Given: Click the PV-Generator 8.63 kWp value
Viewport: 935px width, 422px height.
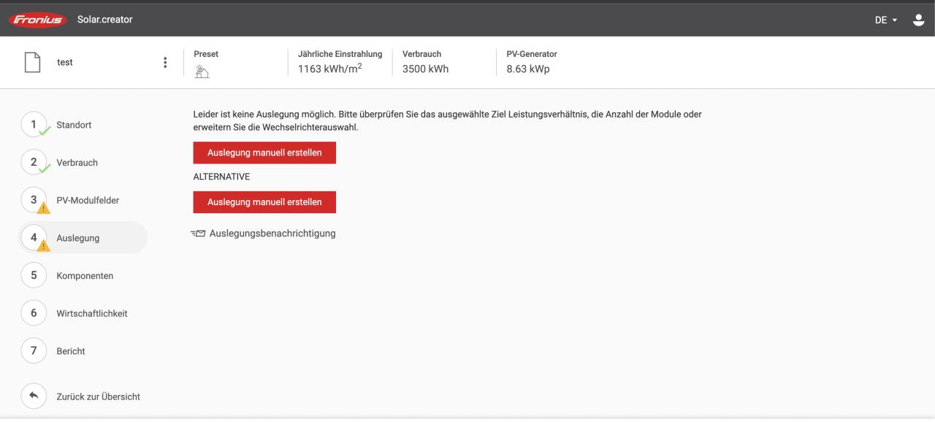Looking at the screenshot, I should (528, 69).
